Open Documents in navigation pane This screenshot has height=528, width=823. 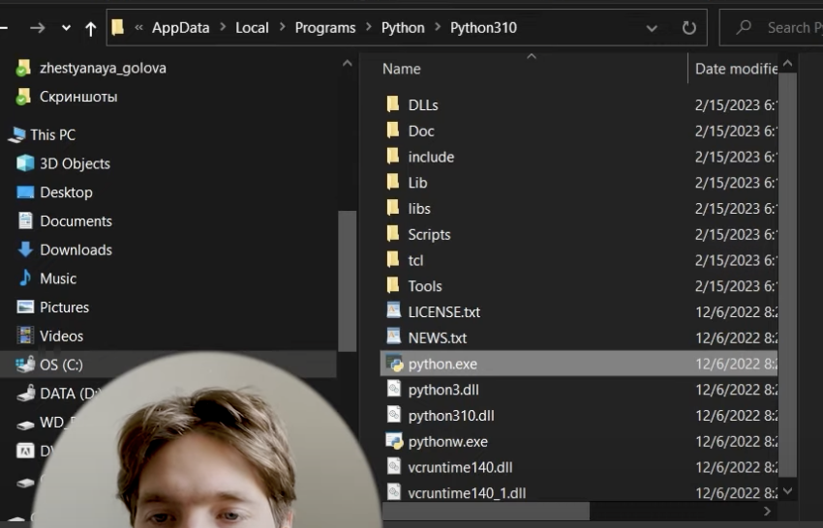coord(76,221)
